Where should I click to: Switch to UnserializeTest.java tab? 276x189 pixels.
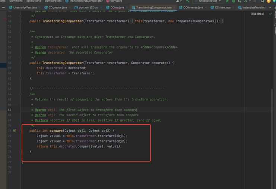coord(25,7)
